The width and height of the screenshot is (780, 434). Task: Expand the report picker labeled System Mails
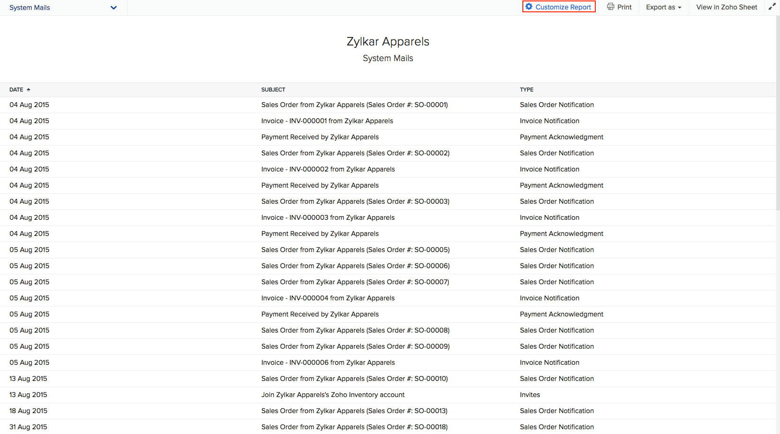(x=62, y=8)
